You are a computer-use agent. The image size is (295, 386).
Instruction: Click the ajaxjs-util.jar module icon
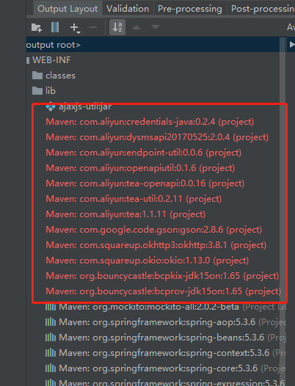[51, 106]
